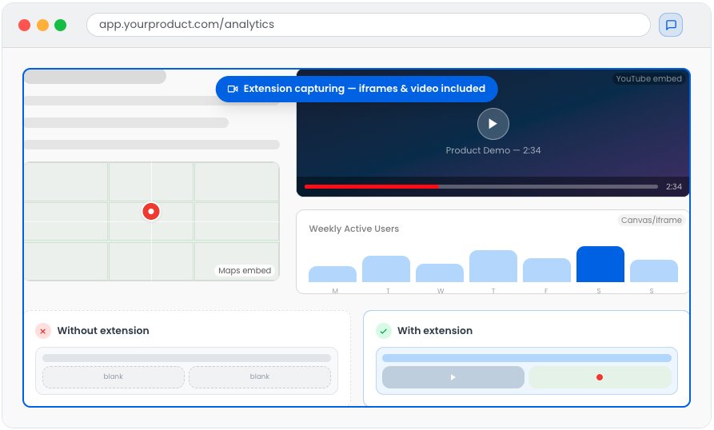The width and height of the screenshot is (714, 430).
Task: Click the Weekly Active Users heading
Action: pos(354,229)
